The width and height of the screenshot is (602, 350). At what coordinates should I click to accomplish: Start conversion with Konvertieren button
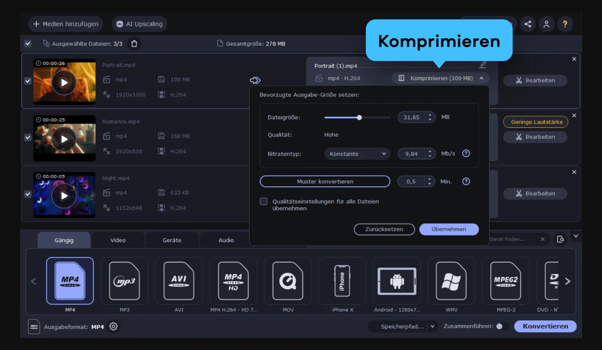coord(545,326)
